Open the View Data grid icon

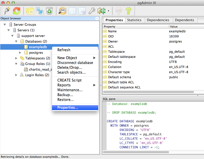[x=72, y=11]
